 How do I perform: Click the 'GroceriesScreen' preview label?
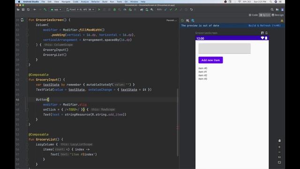(x=206, y=33)
